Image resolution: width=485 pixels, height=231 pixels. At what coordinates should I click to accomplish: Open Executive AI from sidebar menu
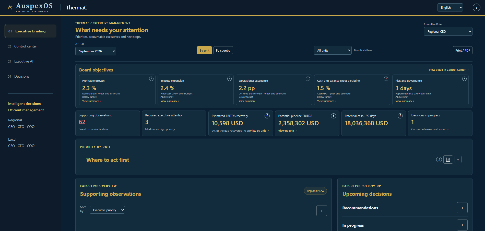coord(24,61)
